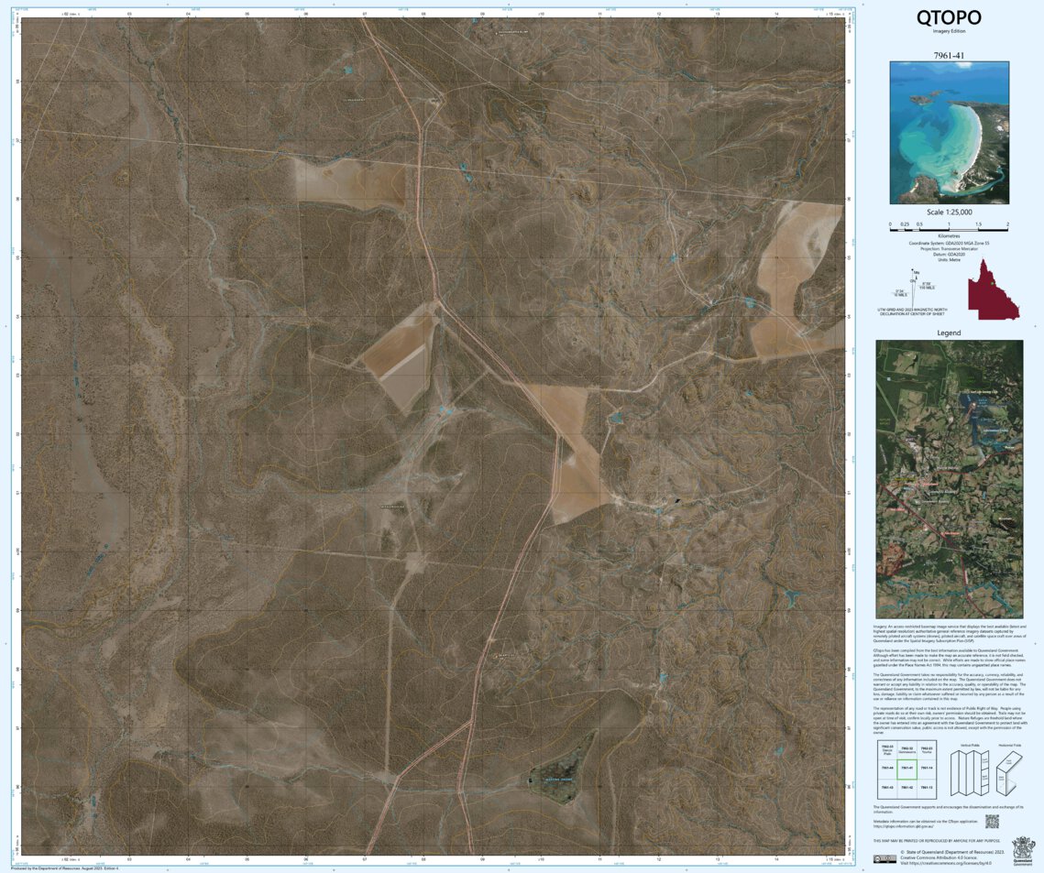Image resolution: width=1044 pixels, height=873 pixels.
Task: Click the Legend sample map thumbnail
Action: [950, 476]
